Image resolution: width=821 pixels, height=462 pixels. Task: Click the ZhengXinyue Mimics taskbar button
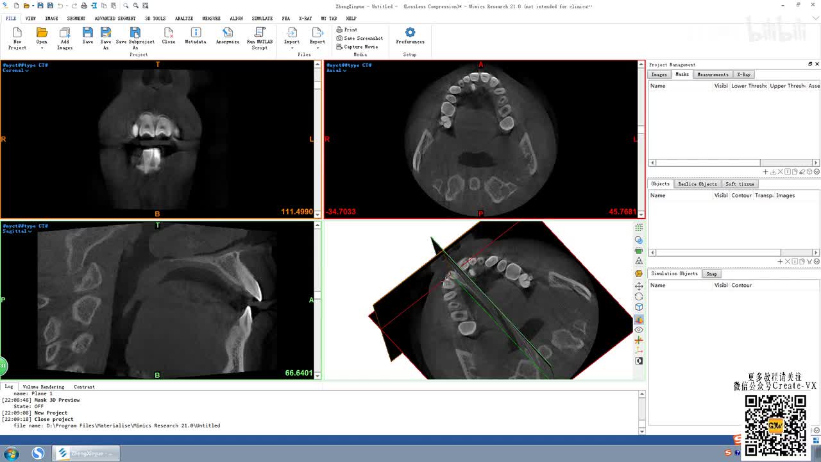85,454
